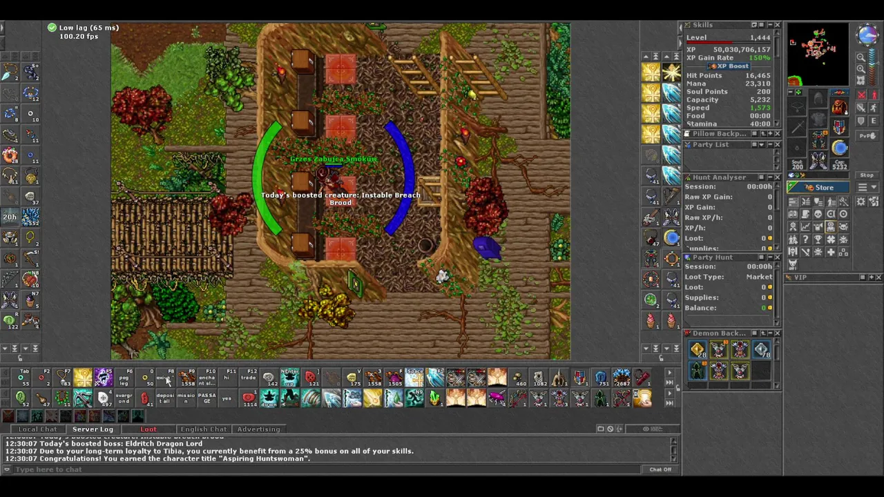The height and width of the screenshot is (497, 884).
Task: Collapse the Hunt Analyser panel
Action: (770, 177)
